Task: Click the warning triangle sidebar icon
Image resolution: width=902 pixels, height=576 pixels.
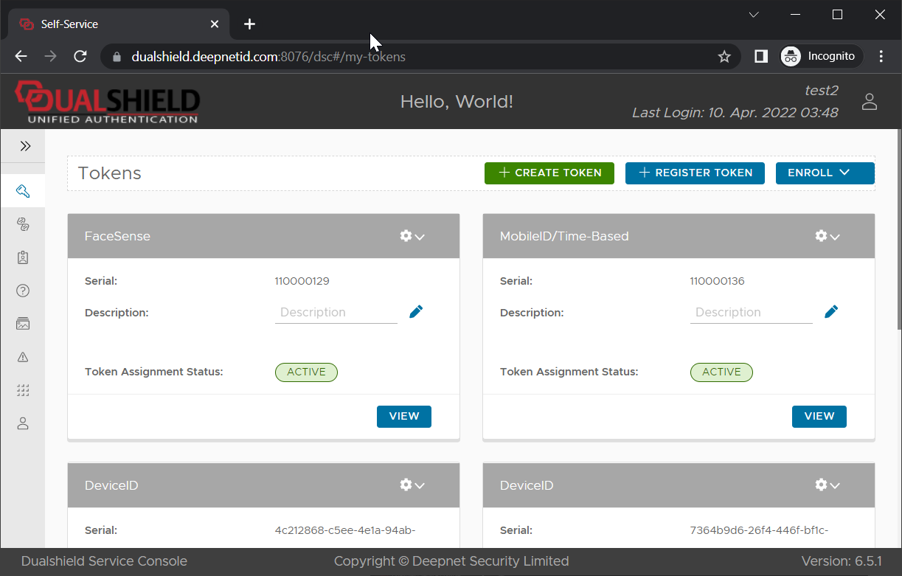Action: (x=23, y=357)
